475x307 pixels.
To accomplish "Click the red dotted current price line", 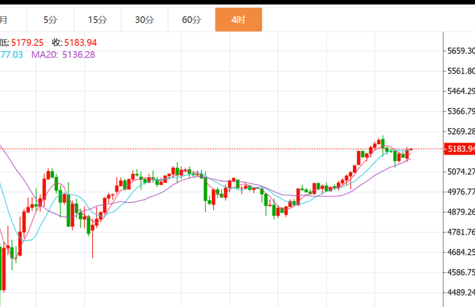I will (224, 149).
